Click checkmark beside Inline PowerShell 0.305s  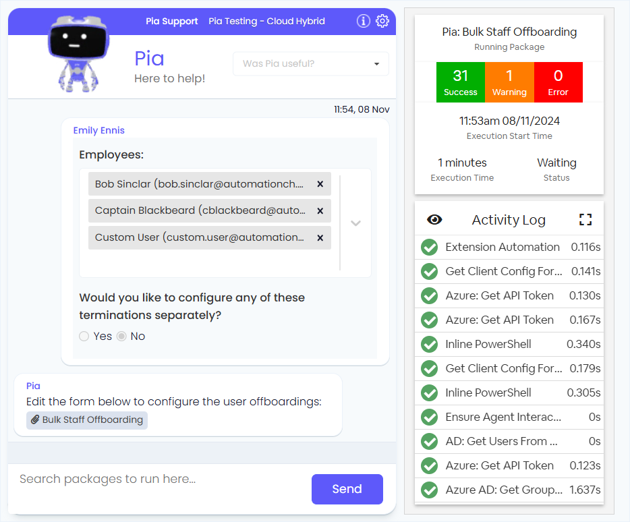pyautogui.click(x=430, y=393)
